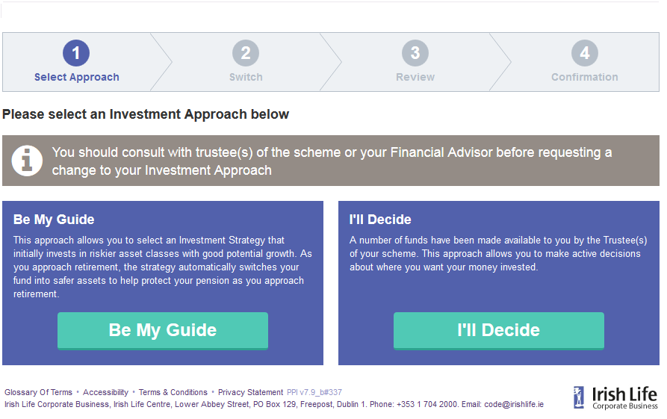Click the step 4 number circle
The width and height of the screenshot is (667, 419).
tap(585, 53)
